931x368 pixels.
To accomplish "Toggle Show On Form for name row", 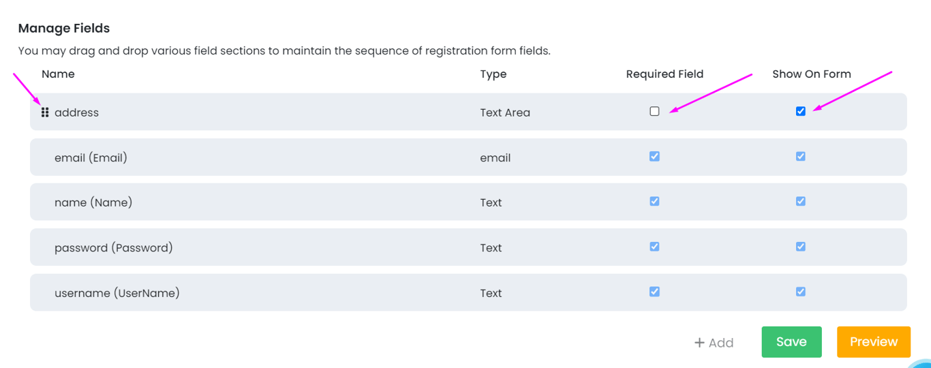I will [x=800, y=201].
